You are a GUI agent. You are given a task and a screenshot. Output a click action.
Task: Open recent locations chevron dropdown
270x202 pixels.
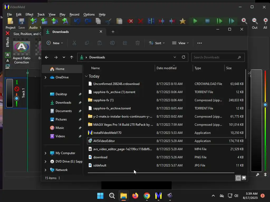(64, 57)
